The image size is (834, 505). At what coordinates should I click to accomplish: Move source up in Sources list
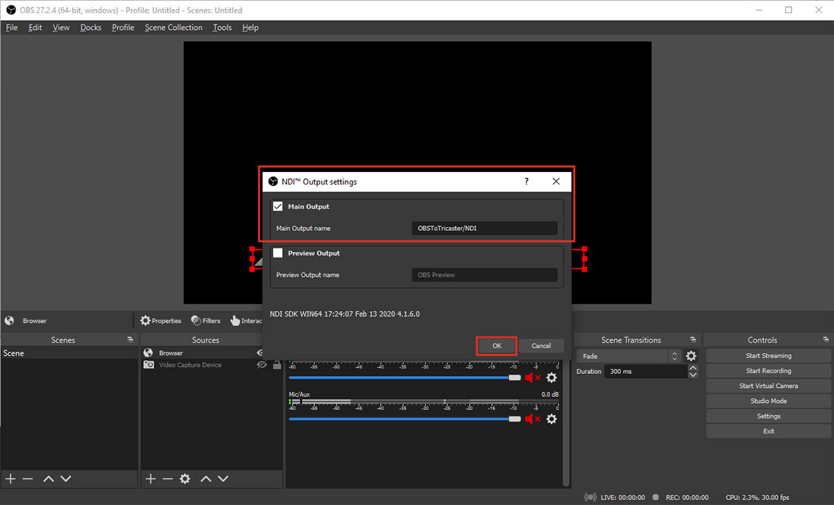(x=206, y=479)
